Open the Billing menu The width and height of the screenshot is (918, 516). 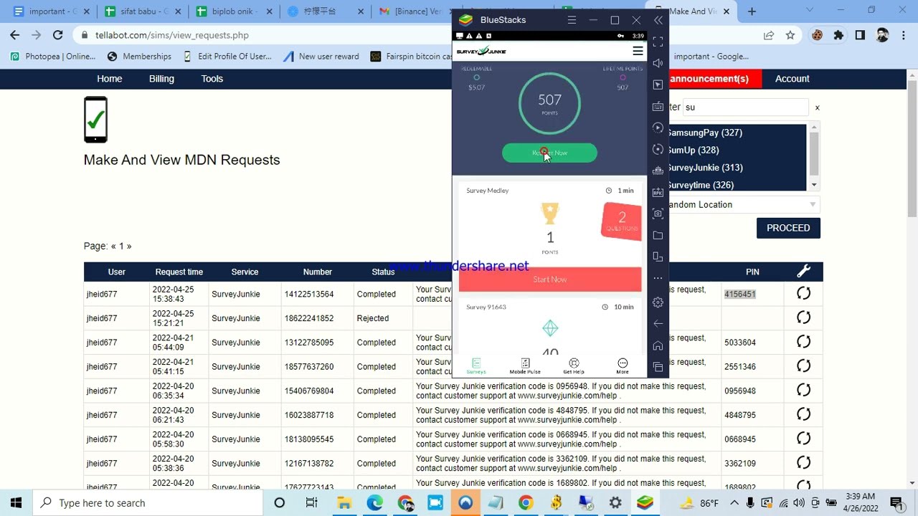coord(161,79)
